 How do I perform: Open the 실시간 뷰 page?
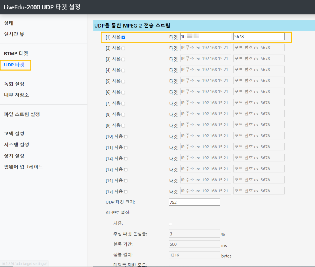(x=14, y=34)
